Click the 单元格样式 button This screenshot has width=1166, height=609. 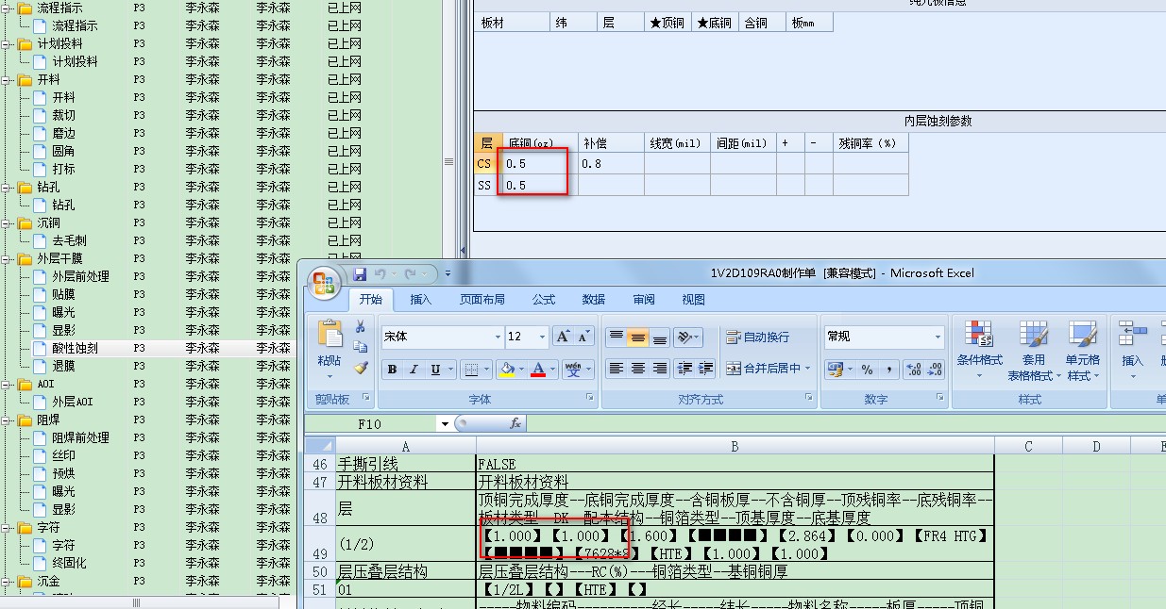1083,350
